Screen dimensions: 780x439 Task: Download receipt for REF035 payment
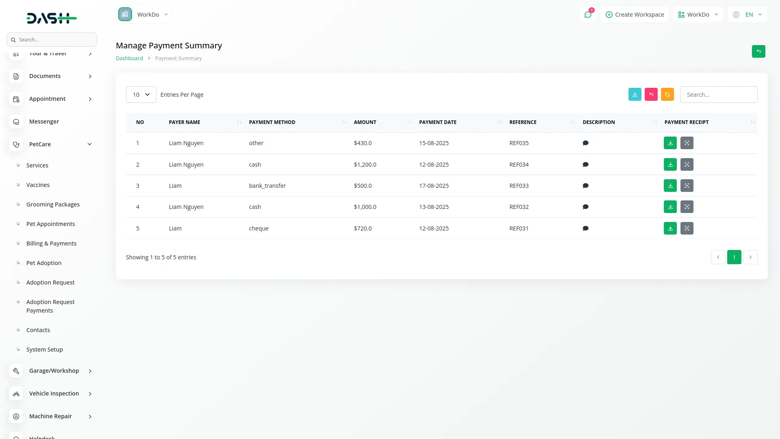click(670, 143)
